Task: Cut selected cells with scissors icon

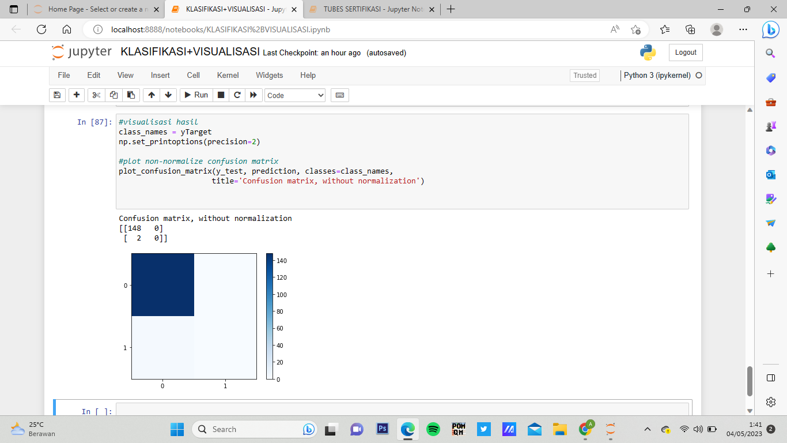Action: 96,95
